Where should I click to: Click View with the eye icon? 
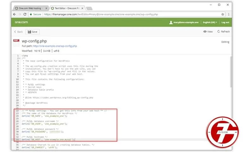(x=208, y=32)
